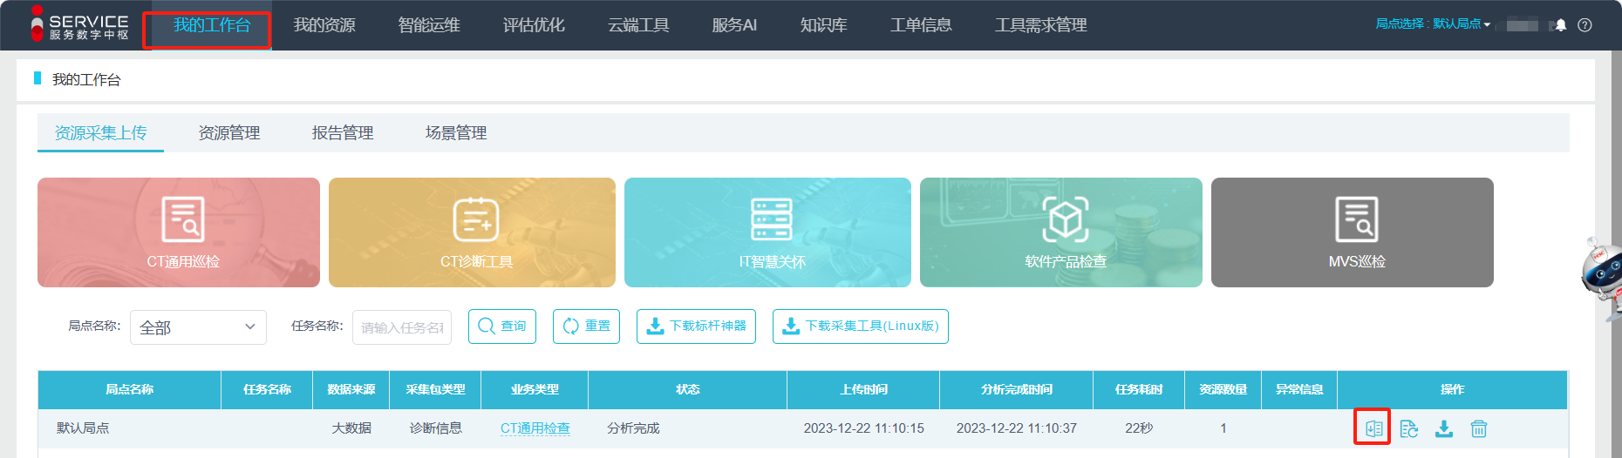Click the 分析完成时间 column header
Image resolution: width=1622 pixels, height=458 pixels.
(1016, 389)
